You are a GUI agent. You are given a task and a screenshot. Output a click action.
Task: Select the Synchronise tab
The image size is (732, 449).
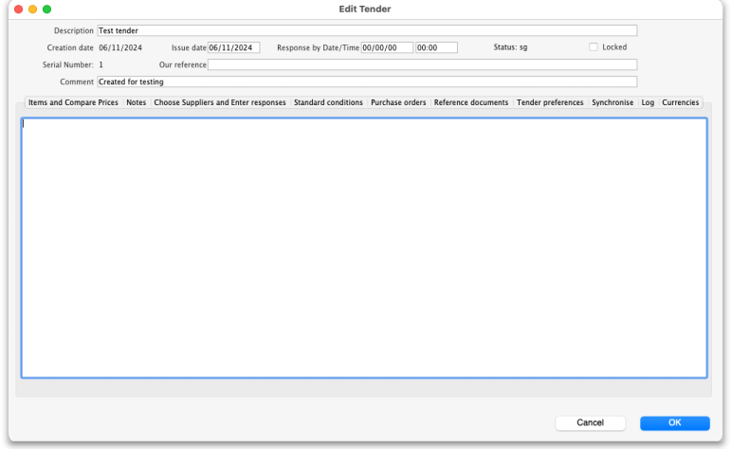(613, 102)
